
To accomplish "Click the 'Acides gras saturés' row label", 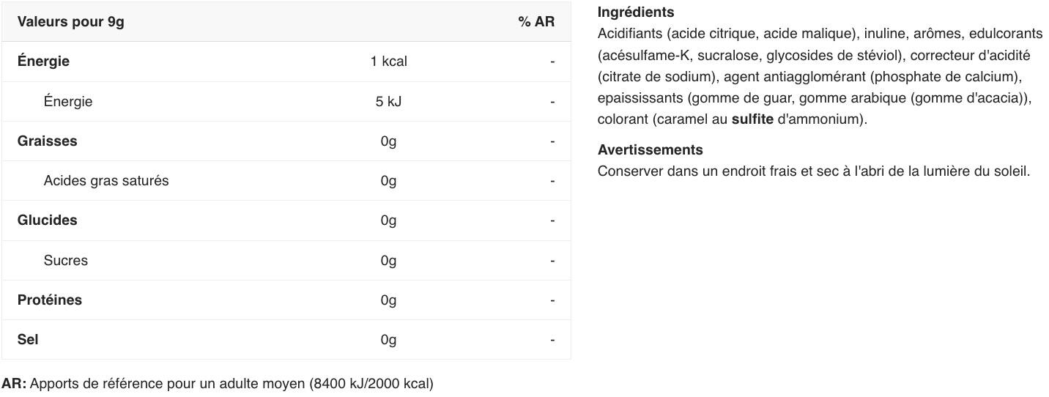I will [x=105, y=181].
